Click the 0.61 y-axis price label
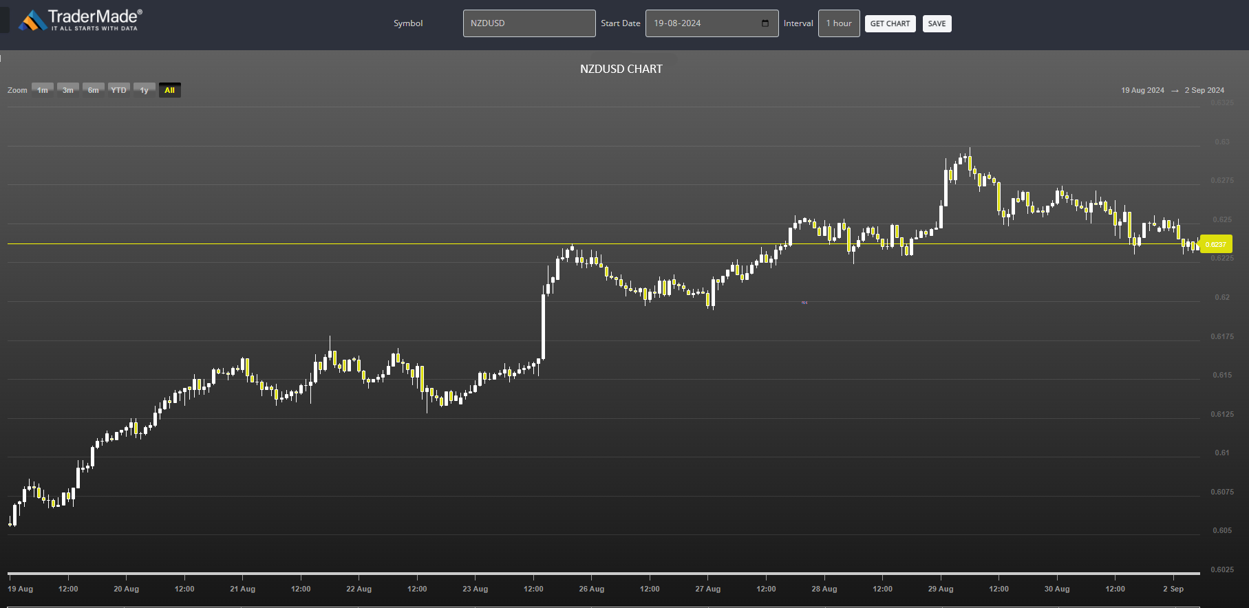The height and width of the screenshot is (608, 1249). (1222, 453)
